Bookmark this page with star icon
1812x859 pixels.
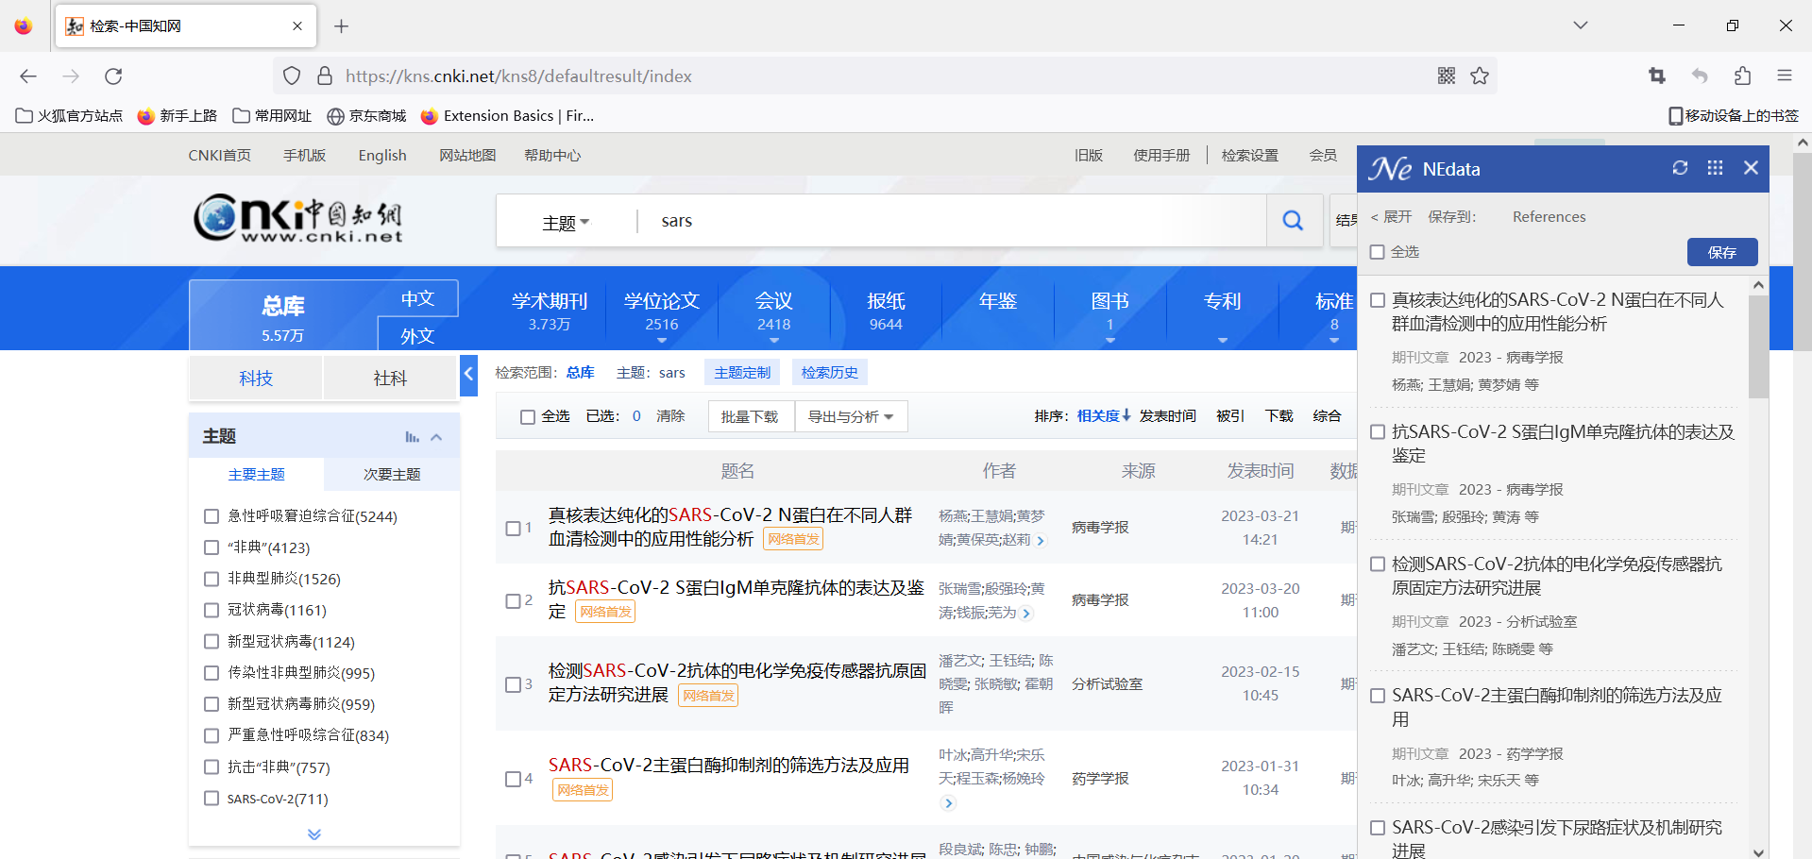click(x=1480, y=76)
